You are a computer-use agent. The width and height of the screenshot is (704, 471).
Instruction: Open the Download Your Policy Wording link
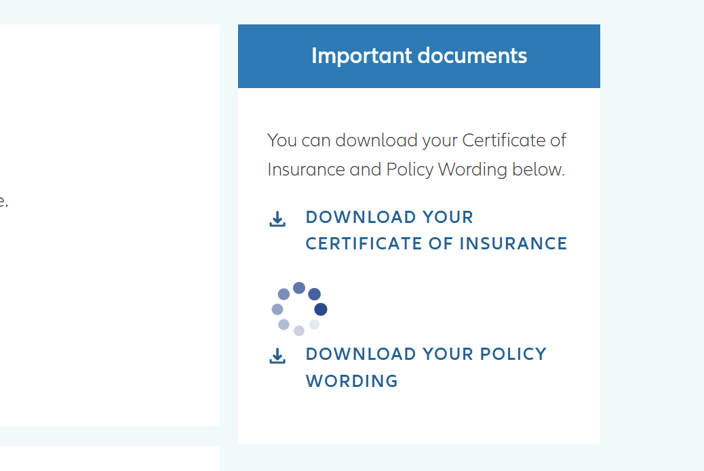(426, 367)
